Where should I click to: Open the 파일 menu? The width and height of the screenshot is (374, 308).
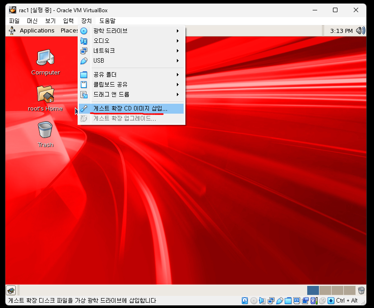(14, 21)
